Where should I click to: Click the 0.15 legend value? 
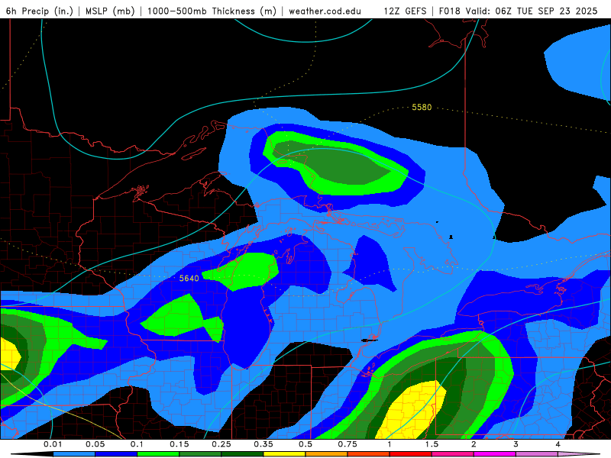[x=179, y=444]
